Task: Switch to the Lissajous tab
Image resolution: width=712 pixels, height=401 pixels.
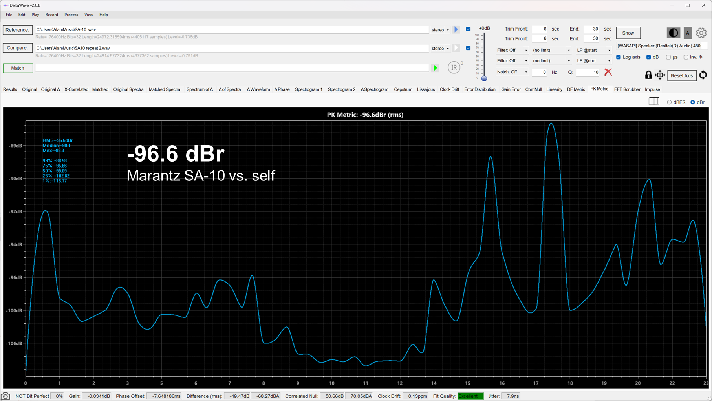Action: point(426,89)
